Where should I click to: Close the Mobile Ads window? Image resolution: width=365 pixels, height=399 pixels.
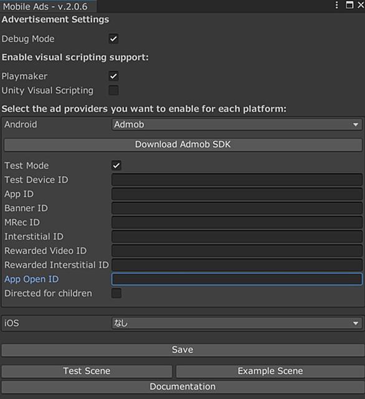[x=361, y=5]
